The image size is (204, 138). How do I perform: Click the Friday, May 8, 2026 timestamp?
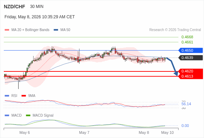tap(39, 17)
